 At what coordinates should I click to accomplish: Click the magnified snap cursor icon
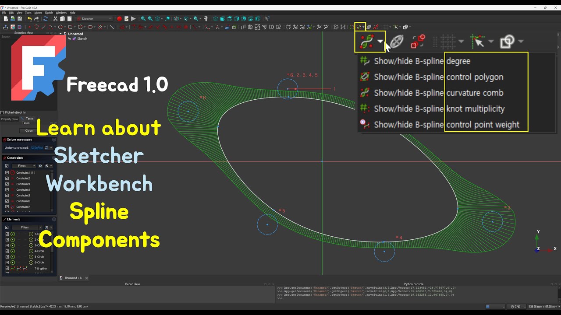pyautogui.click(x=478, y=42)
